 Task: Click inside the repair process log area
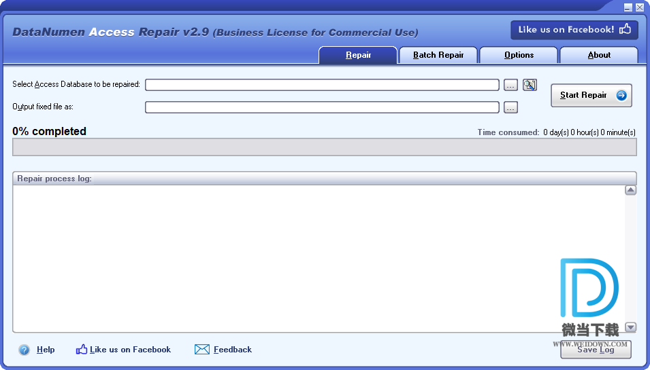(x=319, y=259)
